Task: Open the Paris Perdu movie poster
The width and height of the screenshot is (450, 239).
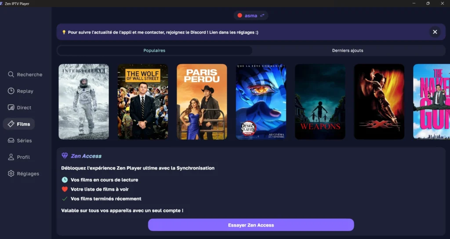Action: click(202, 102)
